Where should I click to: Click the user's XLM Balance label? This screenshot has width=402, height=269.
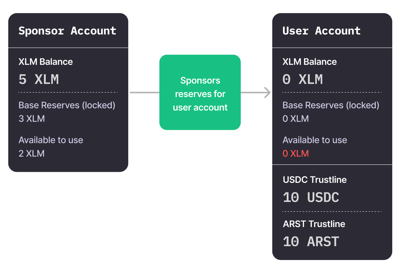310,62
